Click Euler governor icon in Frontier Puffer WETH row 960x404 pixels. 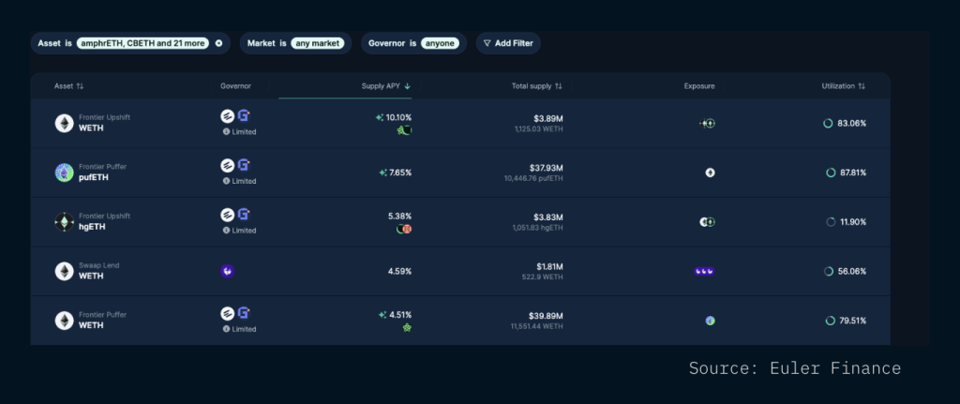(x=227, y=314)
